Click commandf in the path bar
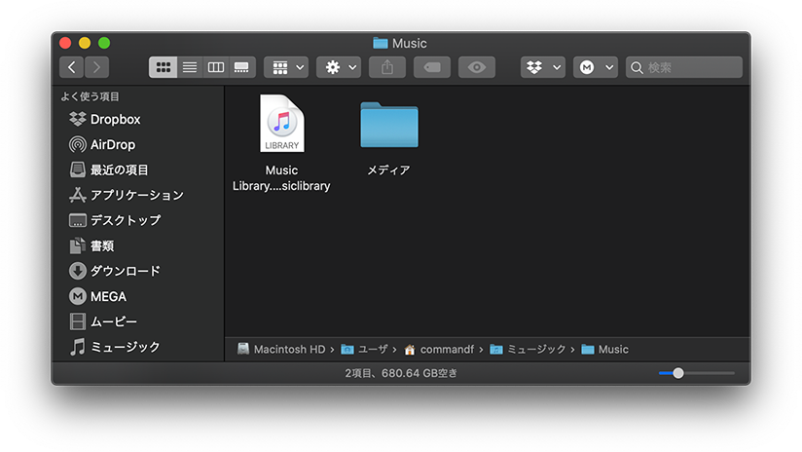This screenshot has height=452, width=802. coord(447,349)
